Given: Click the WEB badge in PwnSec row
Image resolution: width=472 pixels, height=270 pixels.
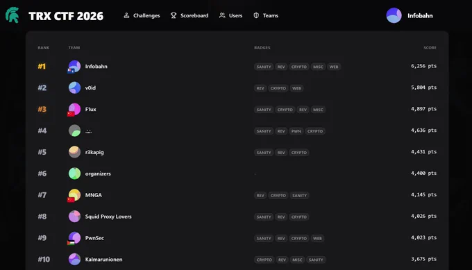Looking at the screenshot, I should pos(317,238).
